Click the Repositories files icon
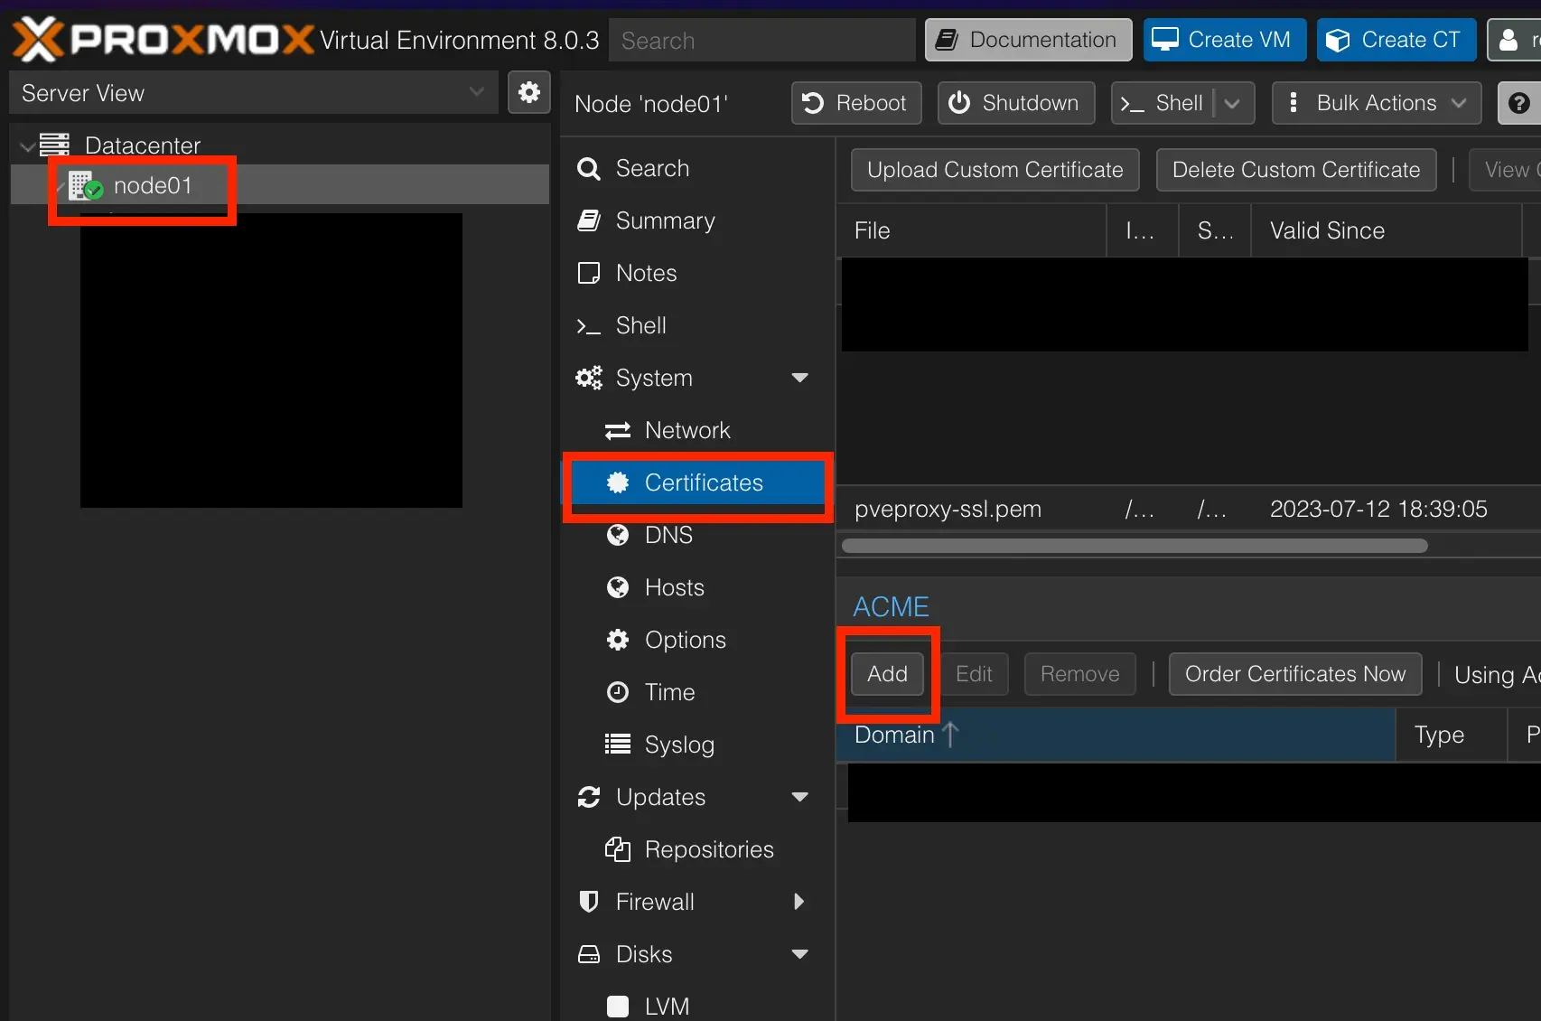1541x1021 pixels. 618,849
